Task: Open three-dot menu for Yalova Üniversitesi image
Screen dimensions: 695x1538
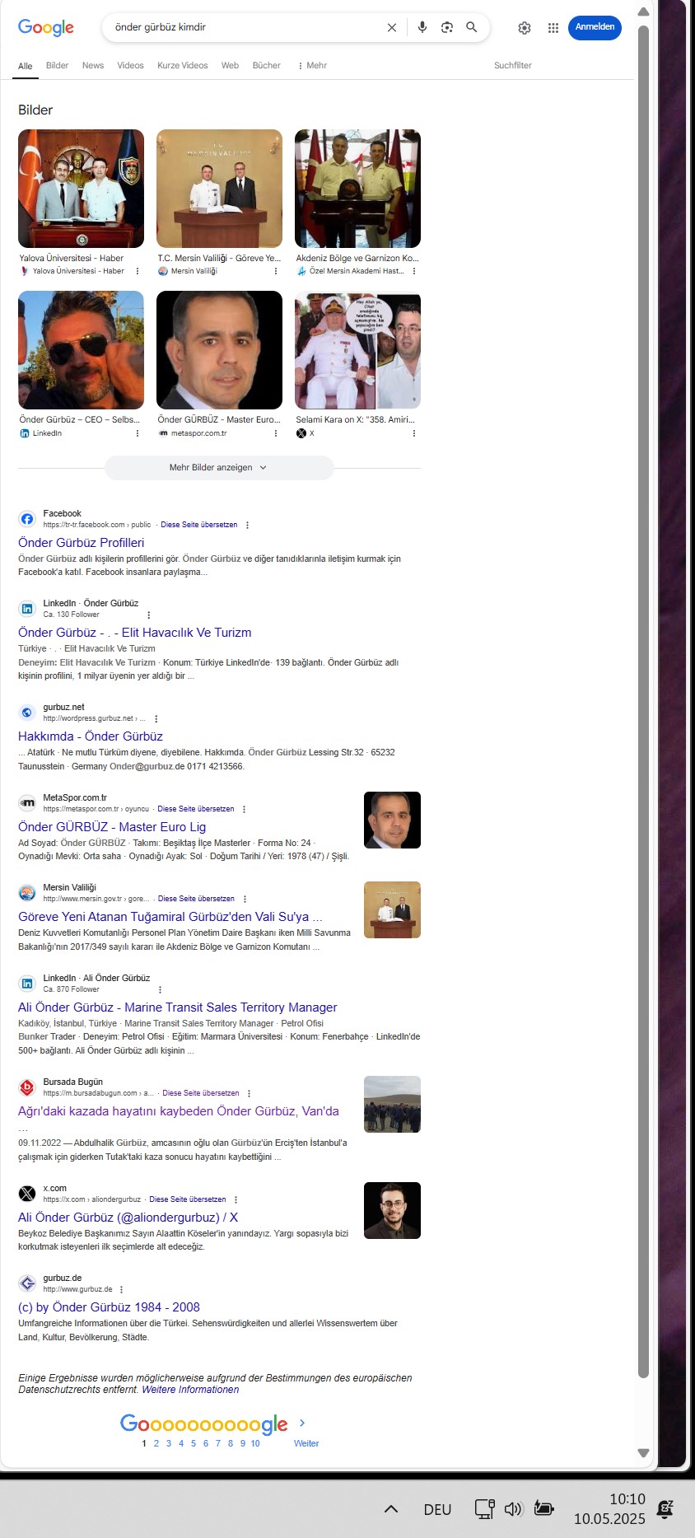Action: (x=138, y=271)
